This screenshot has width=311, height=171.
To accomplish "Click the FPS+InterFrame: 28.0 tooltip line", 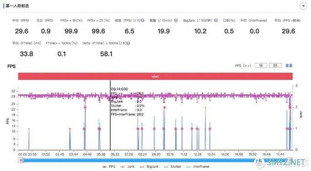I will [127, 114].
